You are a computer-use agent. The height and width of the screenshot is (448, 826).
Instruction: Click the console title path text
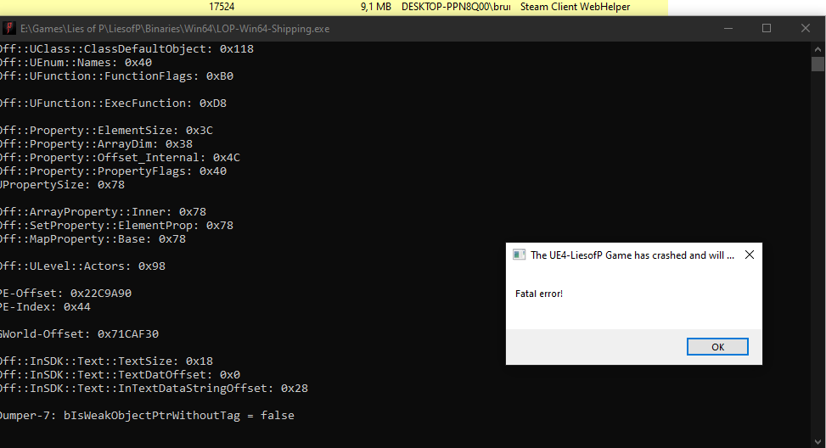(x=175, y=29)
